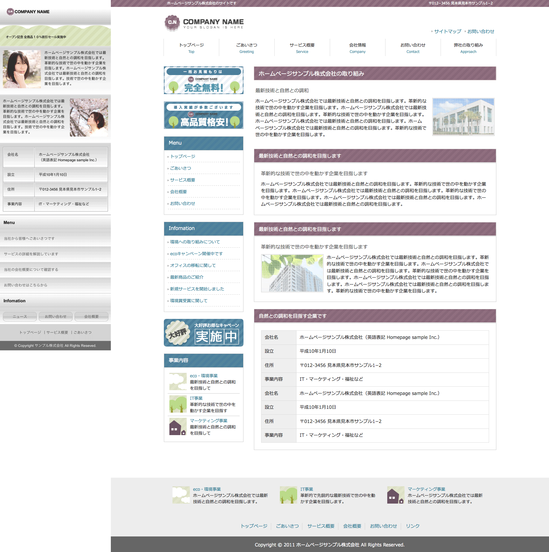Click the small logo in mobile preview
Screen dimensions: 549x552
coord(10,11)
